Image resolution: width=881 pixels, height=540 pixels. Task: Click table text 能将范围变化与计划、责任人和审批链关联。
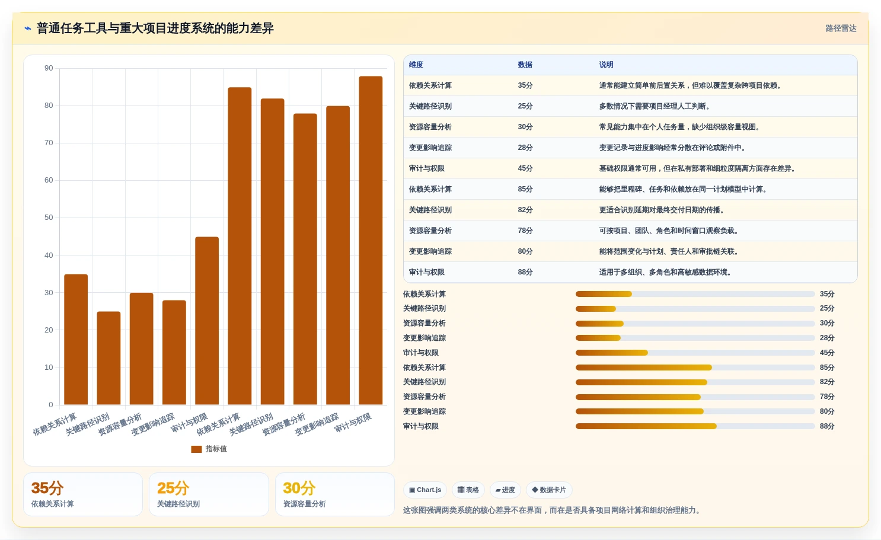tap(670, 251)
